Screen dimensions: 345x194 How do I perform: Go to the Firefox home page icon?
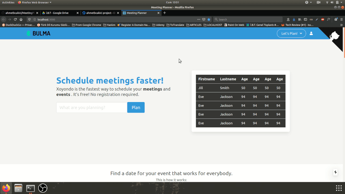coord(21,19)
